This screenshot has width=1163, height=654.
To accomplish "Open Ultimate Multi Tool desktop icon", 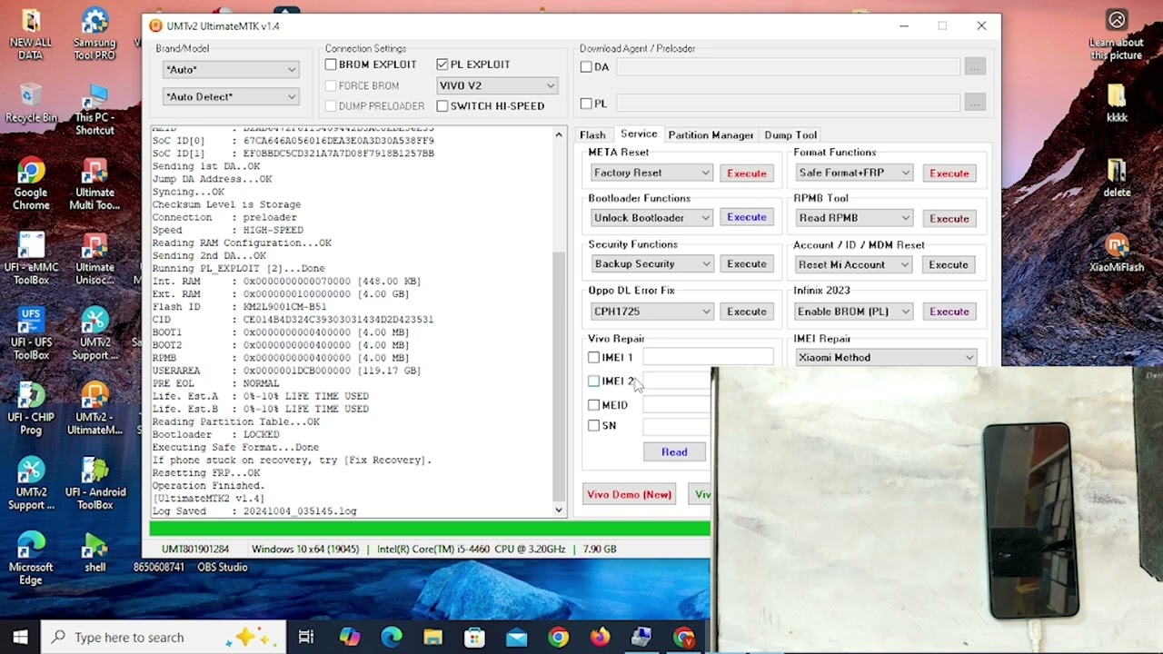I will (94, 184).
